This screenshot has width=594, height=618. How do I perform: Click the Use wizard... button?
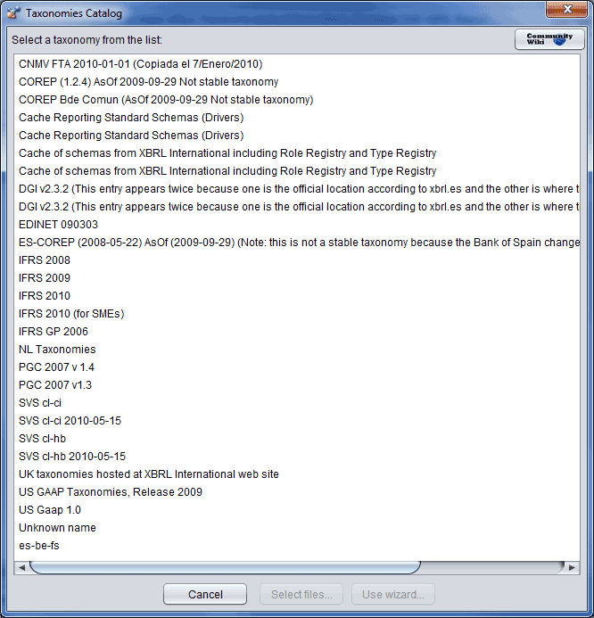(393, 594)
